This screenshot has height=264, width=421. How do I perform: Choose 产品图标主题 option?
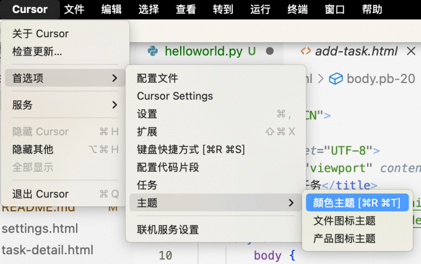(x=357, y=239)
